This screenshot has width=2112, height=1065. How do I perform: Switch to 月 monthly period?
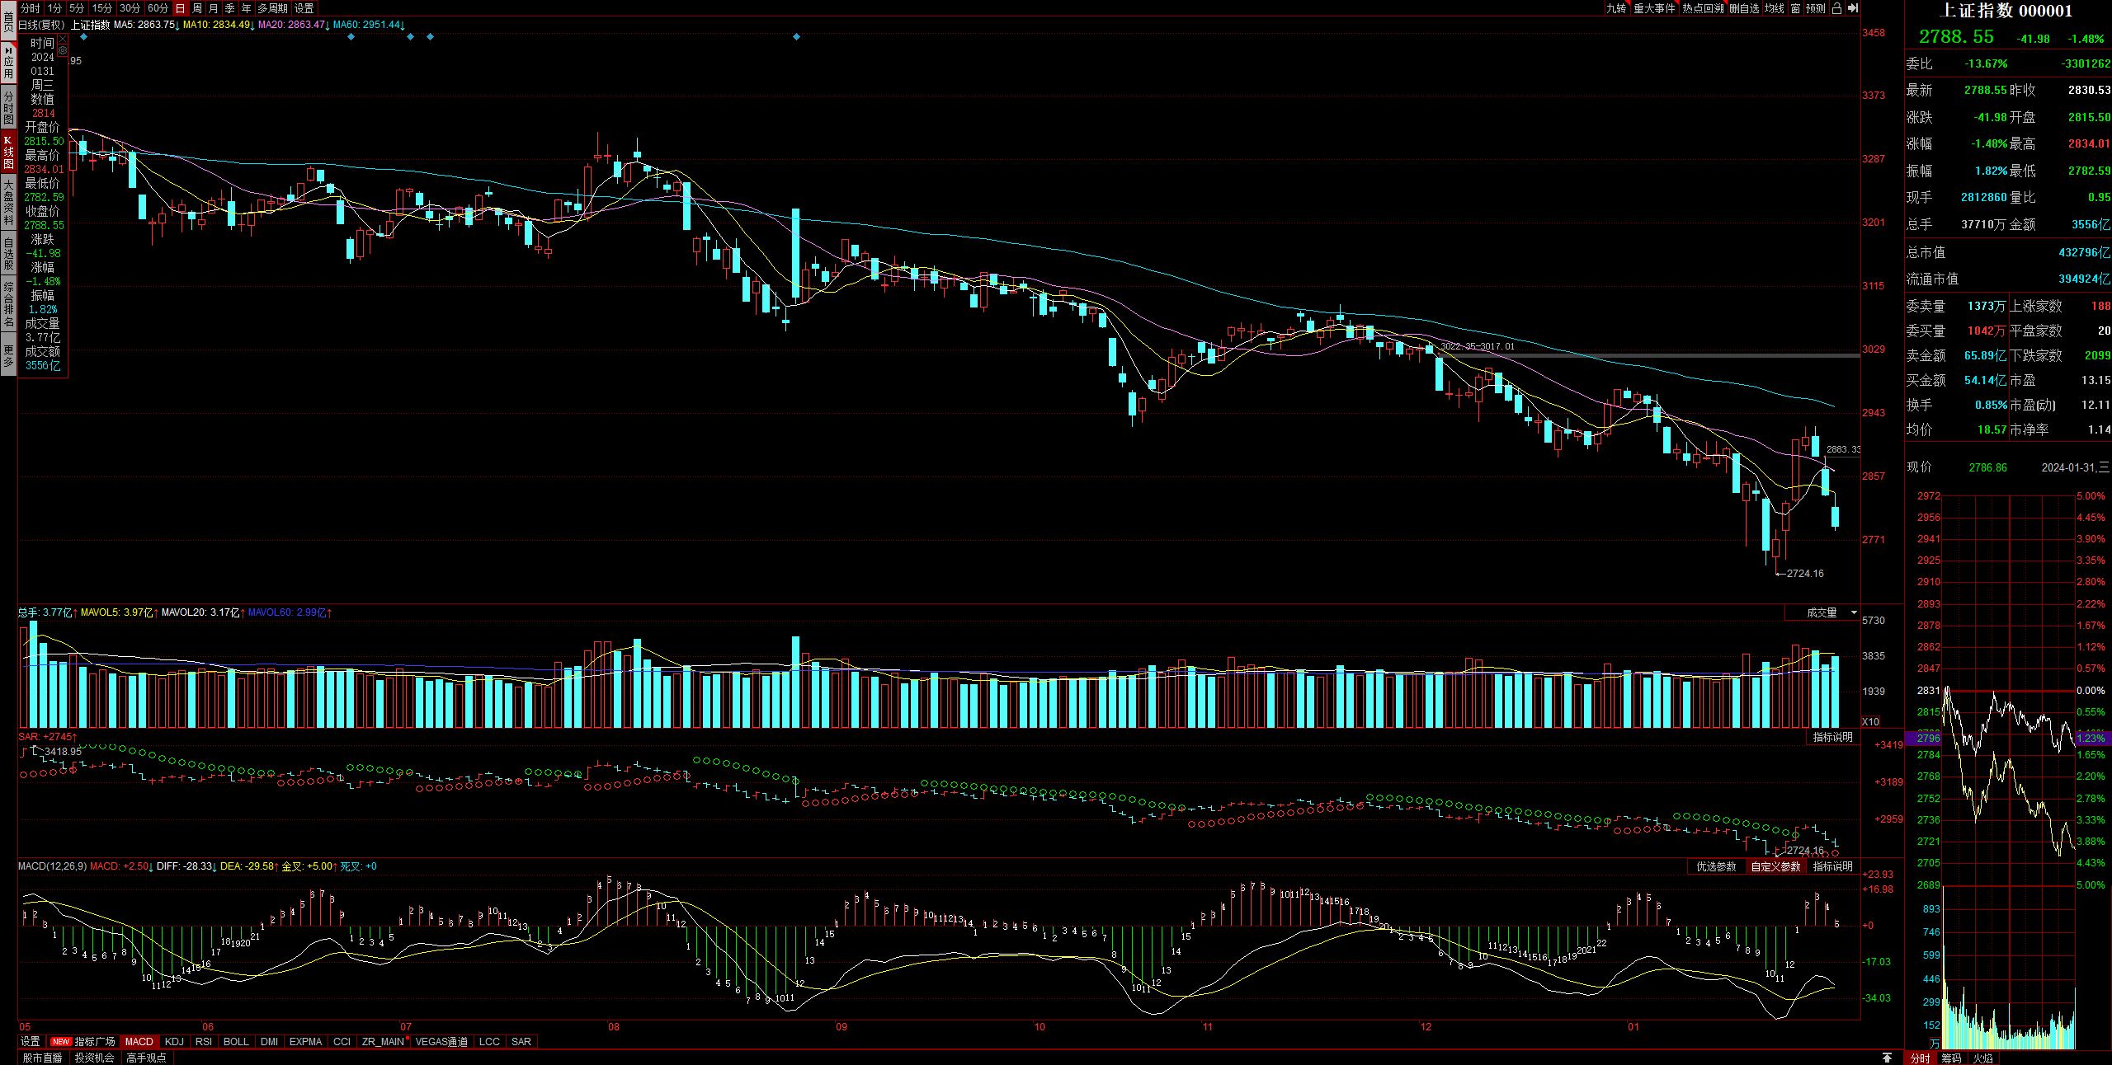[x=214, y=8]
